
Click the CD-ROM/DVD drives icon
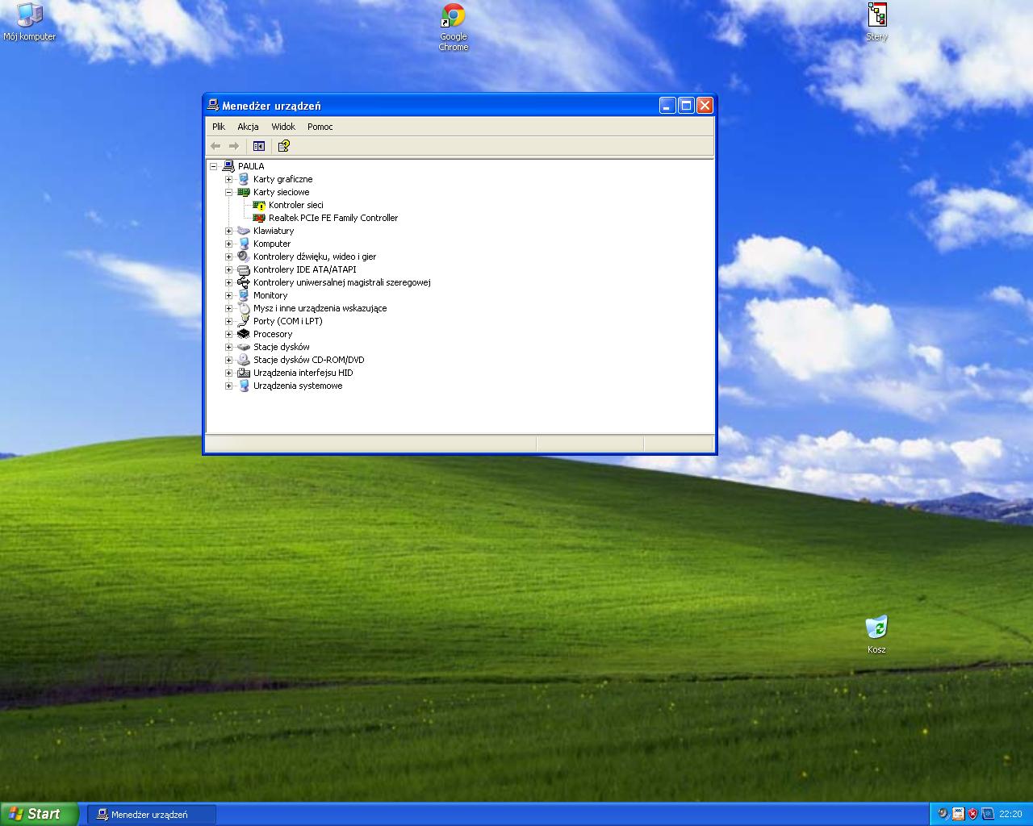244,360
